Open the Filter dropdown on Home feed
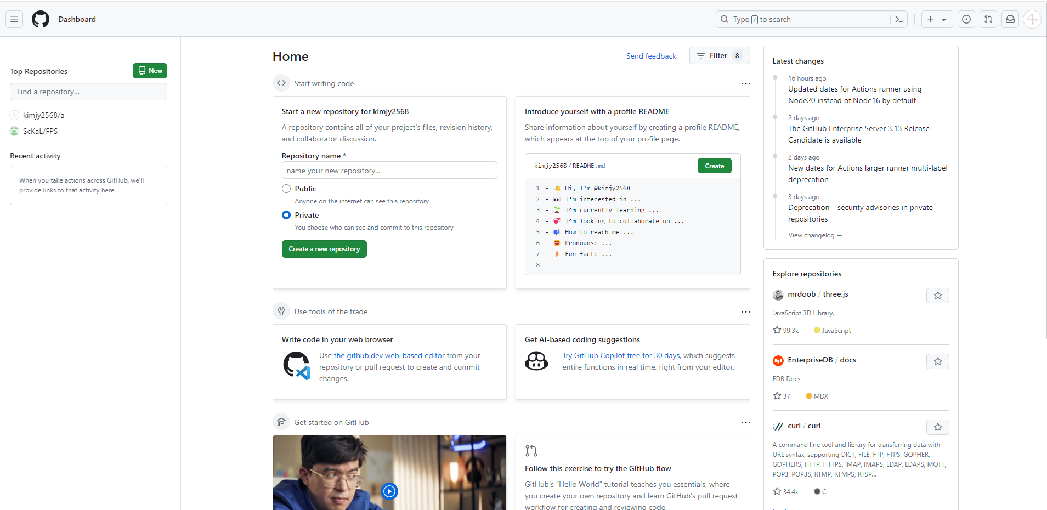This screenshot has width=1047, height=510. click(719, 55)
